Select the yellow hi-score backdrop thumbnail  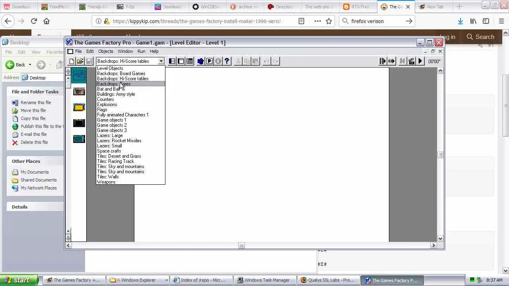pos(79,107)
